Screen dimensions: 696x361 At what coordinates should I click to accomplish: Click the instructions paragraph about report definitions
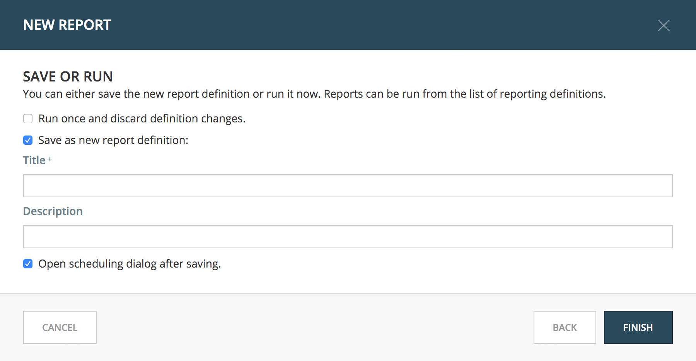(314, 94)
